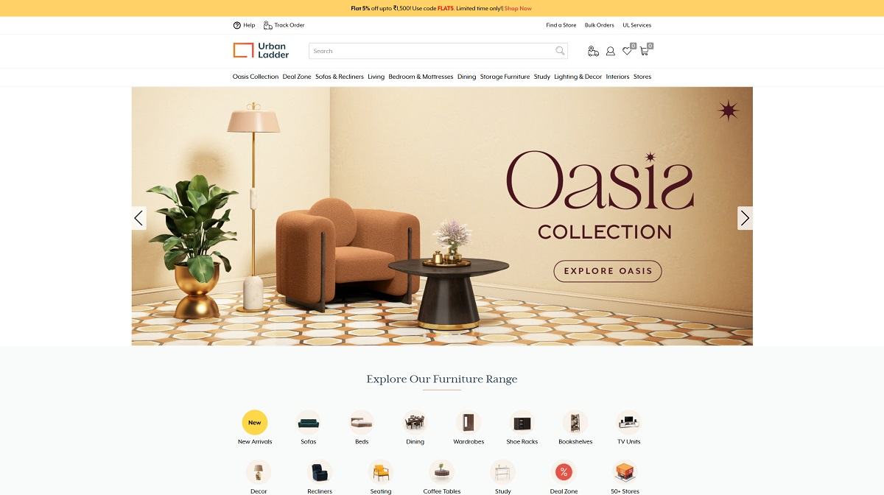The image size is (884, 495).
Task: Select the Sofas category icon
Action: (308, 423)
